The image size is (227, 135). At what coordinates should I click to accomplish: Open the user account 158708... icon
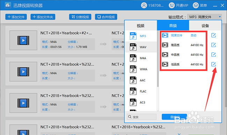(144, 6)
